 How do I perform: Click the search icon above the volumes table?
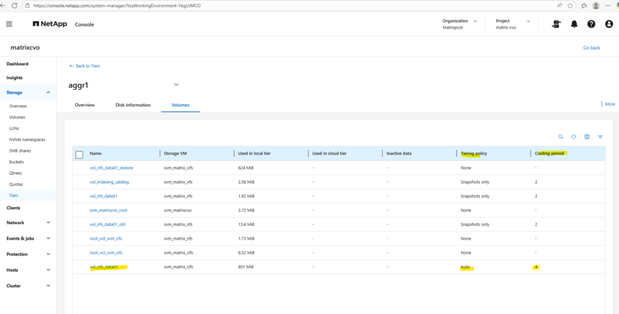pyautogui.click(x=560, y=137)
